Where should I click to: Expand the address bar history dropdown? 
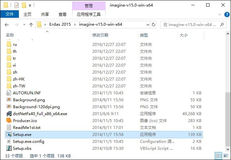point(148,25)
